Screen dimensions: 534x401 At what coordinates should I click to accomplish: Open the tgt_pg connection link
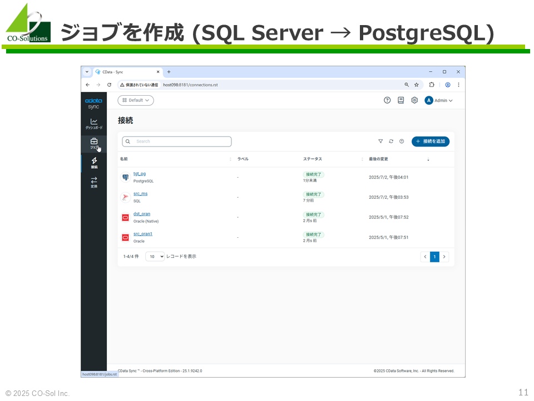[140, 174]
